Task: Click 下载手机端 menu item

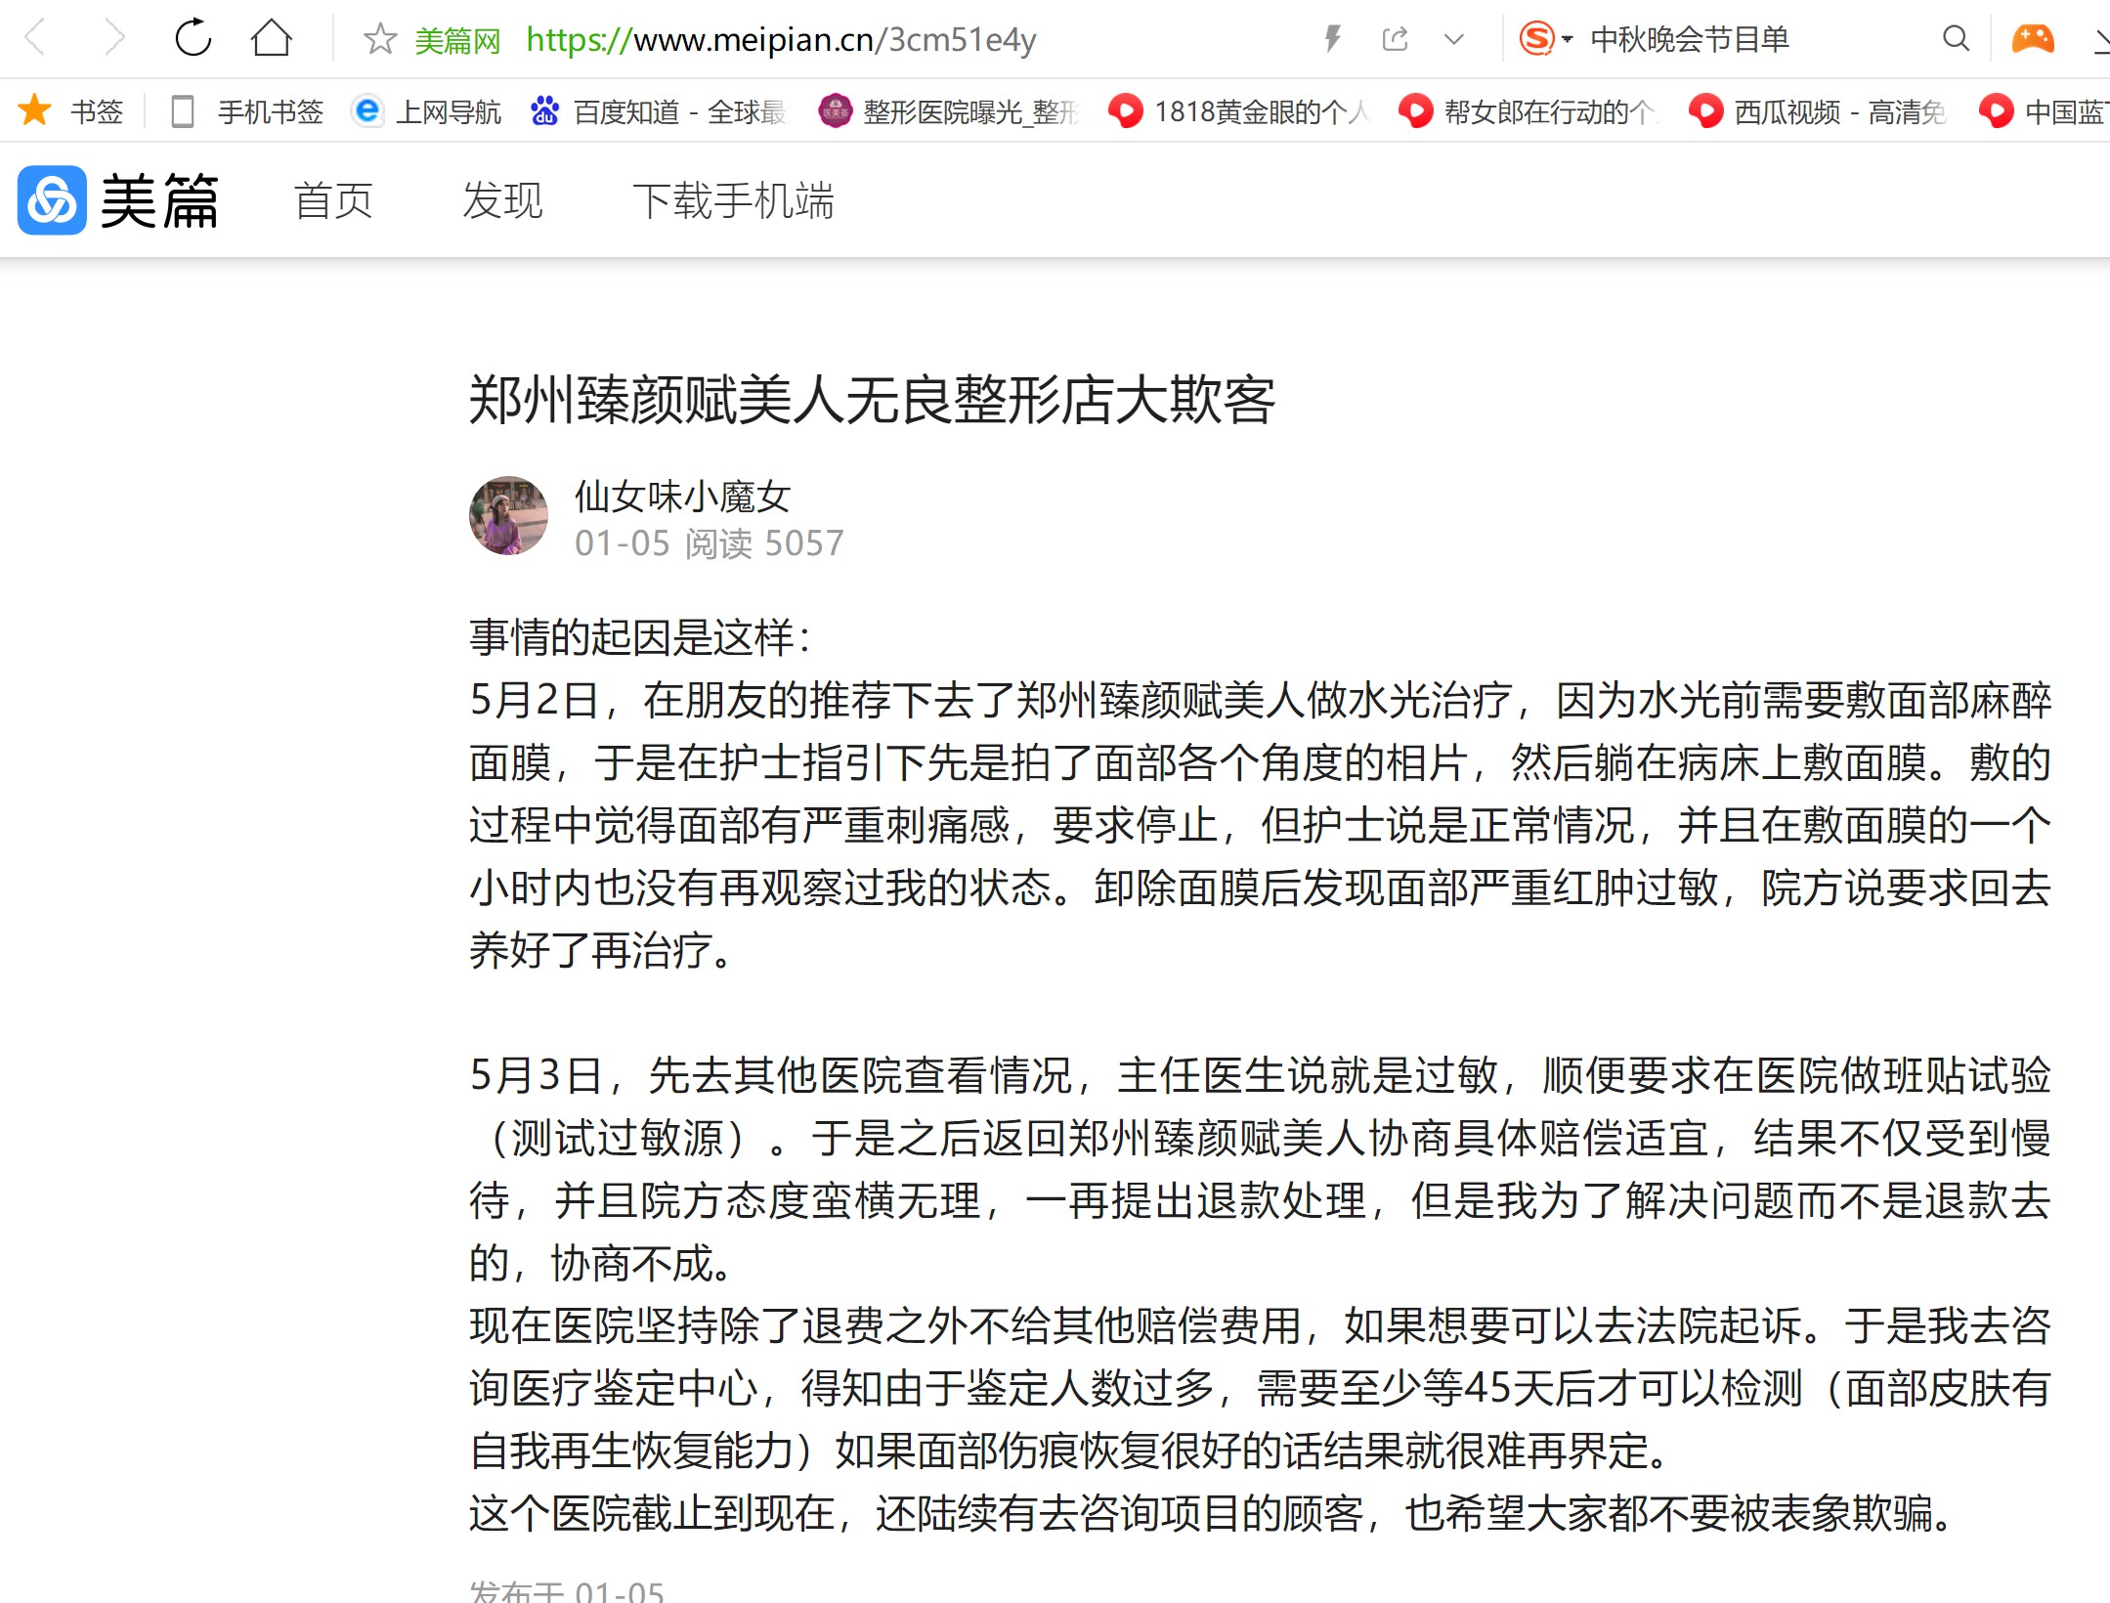Action: pos(733,200)
